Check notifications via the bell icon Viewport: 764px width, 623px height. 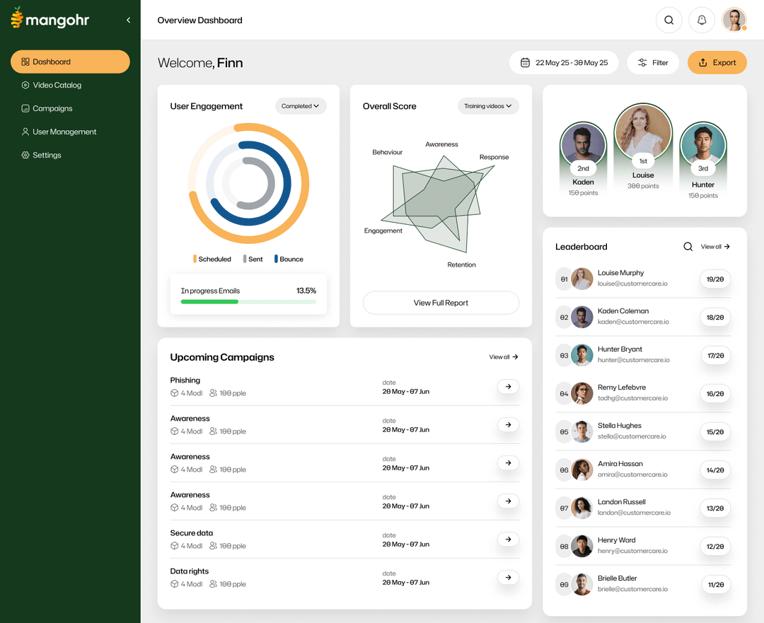702,20
